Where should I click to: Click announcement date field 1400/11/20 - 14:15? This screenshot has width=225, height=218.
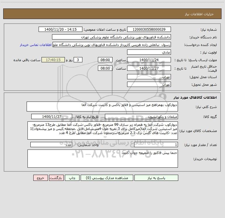pos(60,30)
